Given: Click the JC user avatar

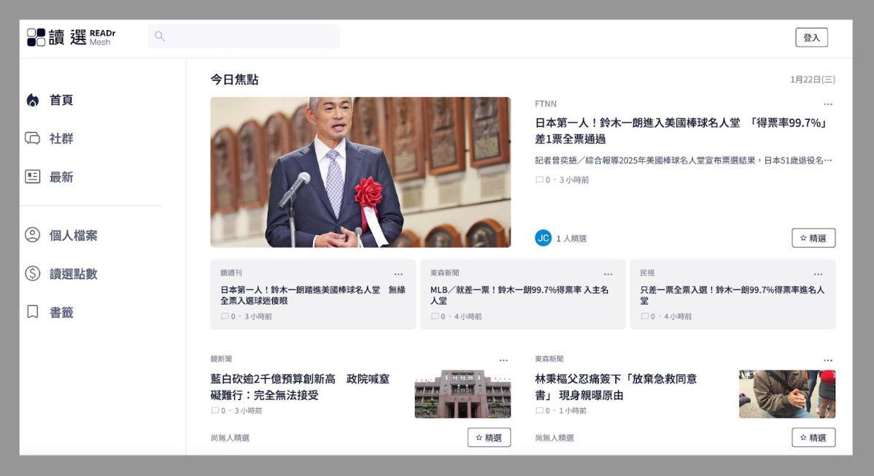Looking at the screenshot, I should tap(543, 238).
